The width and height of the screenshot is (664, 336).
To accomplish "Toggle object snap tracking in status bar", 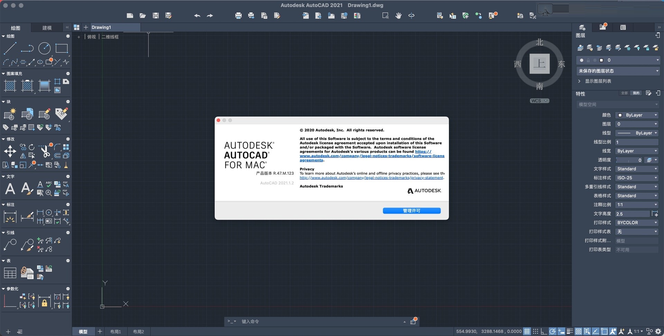I will [x=596, y=332].
